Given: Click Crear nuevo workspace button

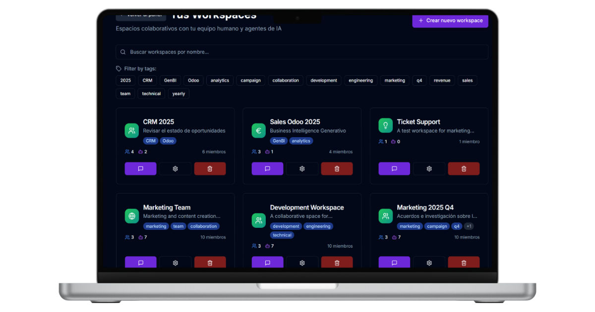Looking at the screenshot, I should (450, 21).
